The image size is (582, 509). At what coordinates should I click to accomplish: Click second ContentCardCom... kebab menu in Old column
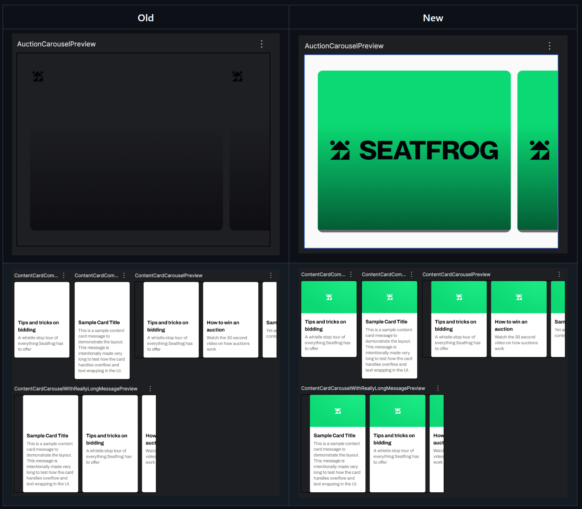(124, 275)
